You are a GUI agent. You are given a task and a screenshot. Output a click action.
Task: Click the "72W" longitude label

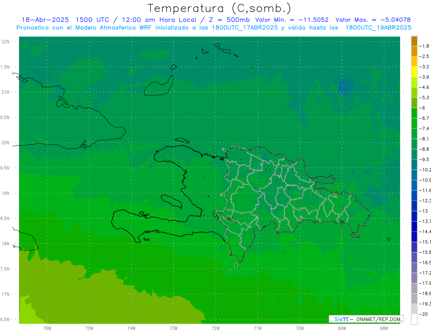coord(215,328)
